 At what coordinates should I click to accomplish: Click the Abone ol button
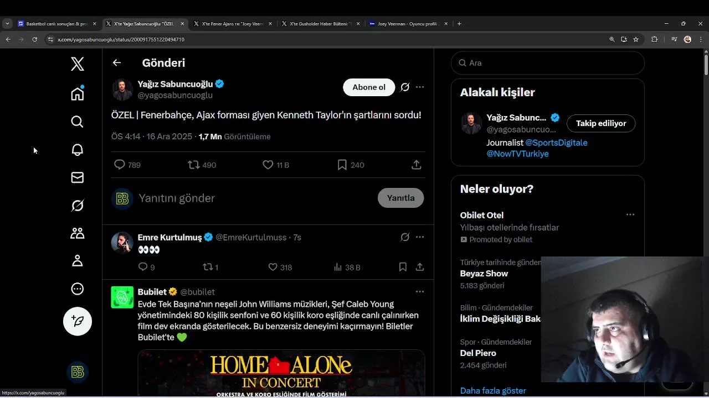369,87
